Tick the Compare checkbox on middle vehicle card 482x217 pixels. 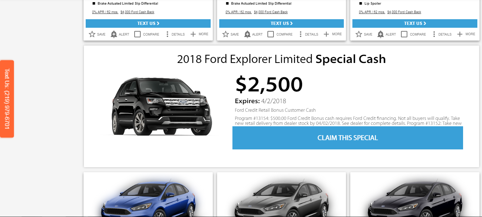[271, 34]
